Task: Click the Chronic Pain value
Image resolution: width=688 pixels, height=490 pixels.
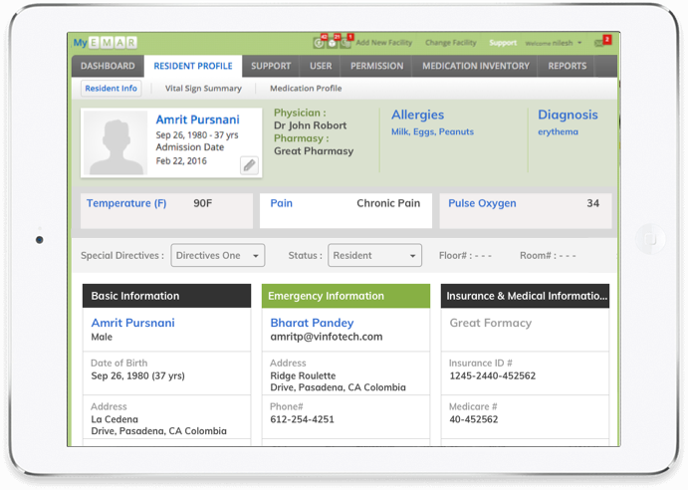Action: point(388,203)
